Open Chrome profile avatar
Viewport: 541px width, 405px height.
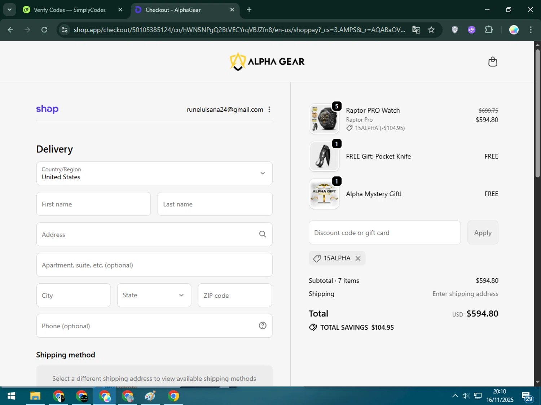tap(514, 30)
